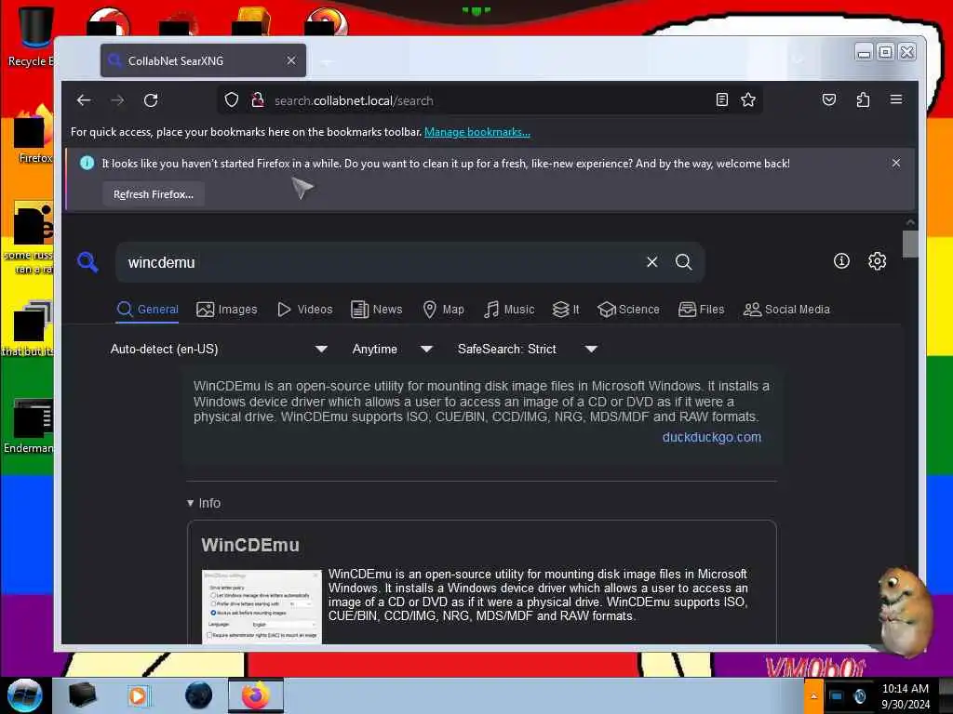Clear the wincdemu search query

tap(651, 261)
